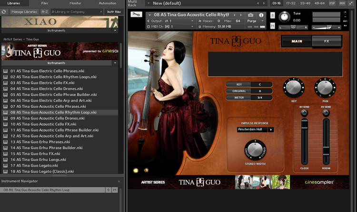The image size is (357, 212).
Task: Remove the instrument with header X icon
Action: click(x=346, y=12)
